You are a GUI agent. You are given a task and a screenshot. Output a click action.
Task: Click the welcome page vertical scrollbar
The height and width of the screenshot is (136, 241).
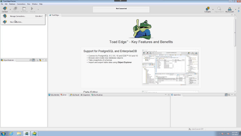pos(235,33)
